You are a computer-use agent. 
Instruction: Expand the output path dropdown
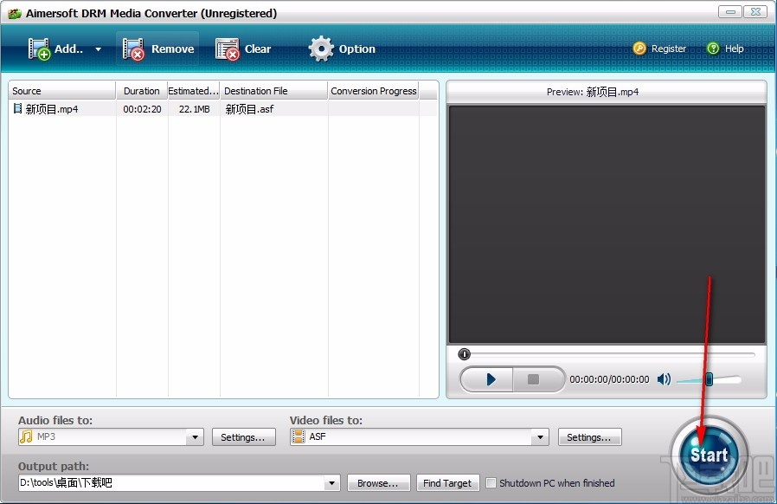[331, 483]
